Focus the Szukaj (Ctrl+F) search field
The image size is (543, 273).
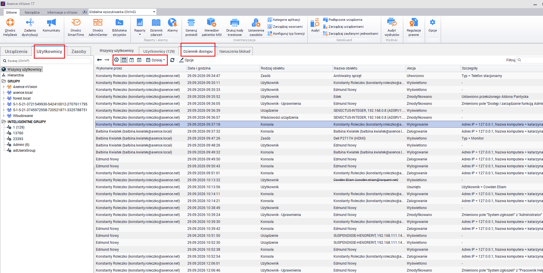point(46,61)
